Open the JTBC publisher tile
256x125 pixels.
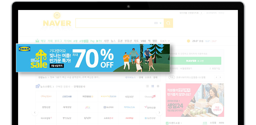pyautogui.click(x=88, y=107)
